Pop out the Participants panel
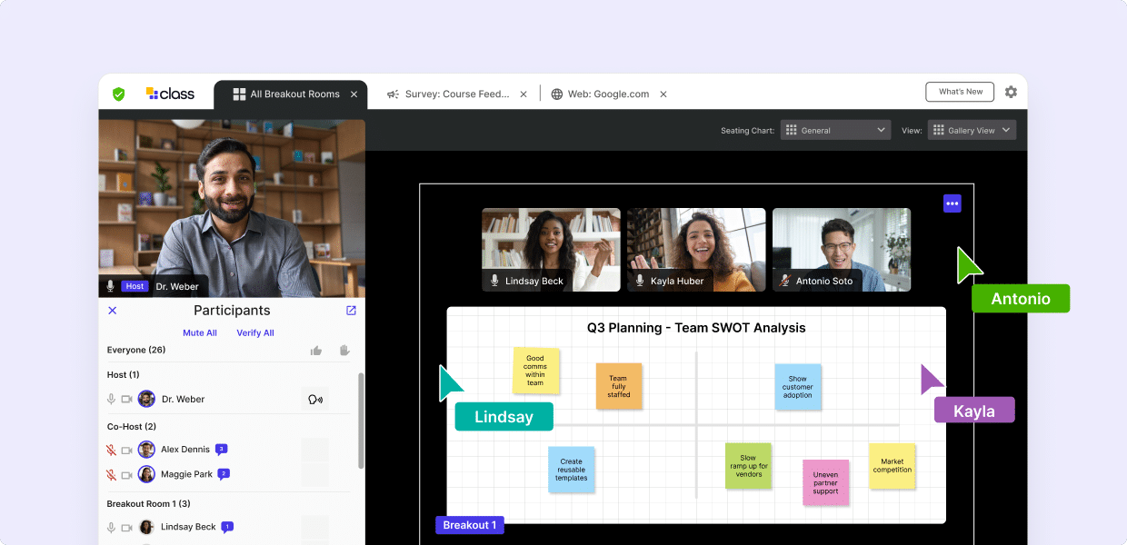Image resolution: width=1127 pixels, height=545 pixels. pos(351,311)
